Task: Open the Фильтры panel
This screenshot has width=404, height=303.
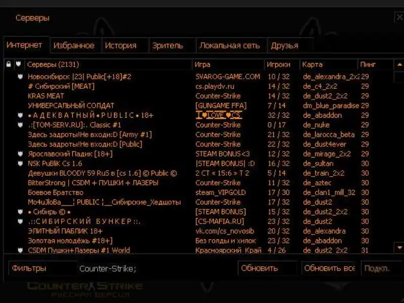Action: pos(42,268)
